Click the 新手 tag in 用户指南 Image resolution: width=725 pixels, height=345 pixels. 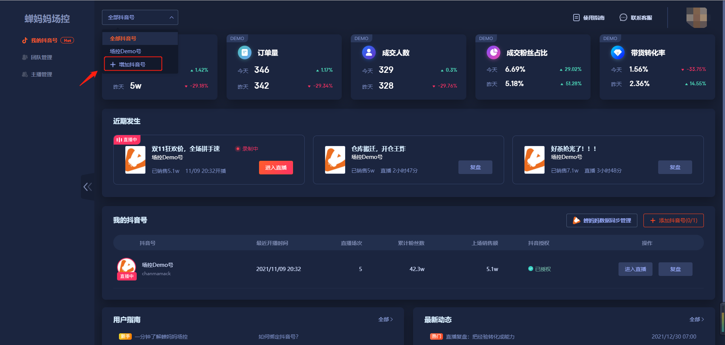click(x=125, y=336)
